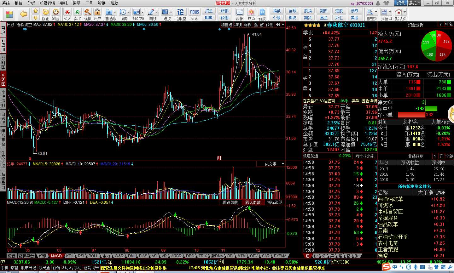The width and height of the screenshot is (454, 273).
Task: Open the F10/F9 info icon
Action: 137,12
